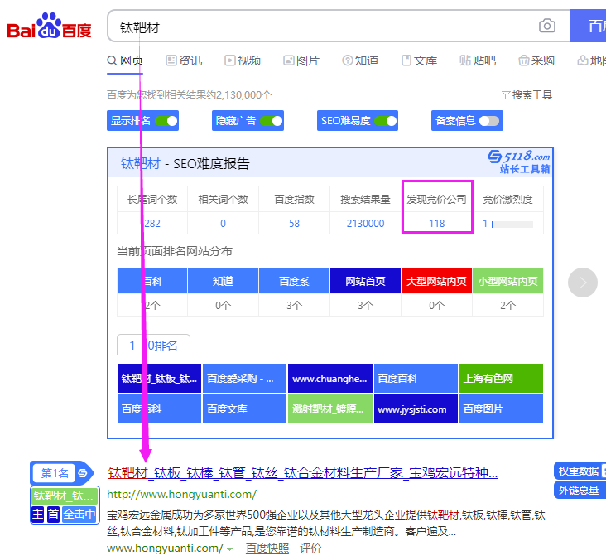
Task: Click the Baidu logo
Action: (x=50, y=27)
